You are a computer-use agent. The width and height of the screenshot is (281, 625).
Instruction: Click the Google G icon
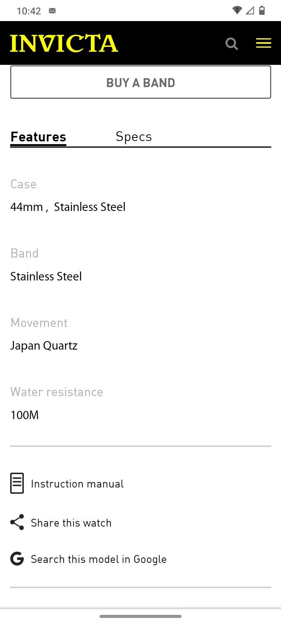click(17, 559)
